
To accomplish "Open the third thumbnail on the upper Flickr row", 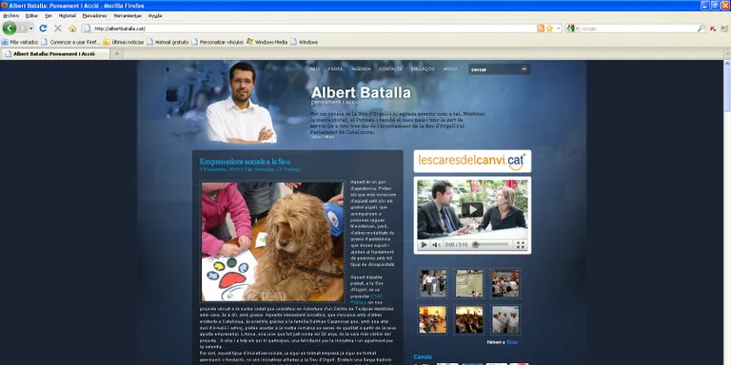I will (x=505, y=283).
